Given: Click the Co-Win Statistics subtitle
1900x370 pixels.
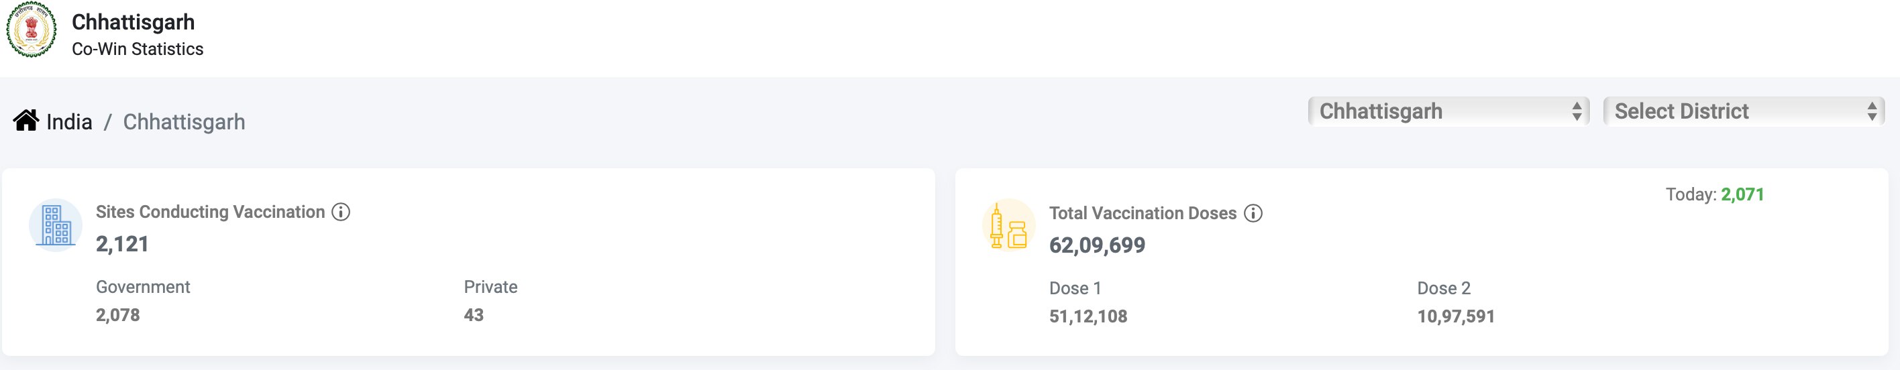Looking at the screenshot, I should pyautogui.click(x=137, y=50).
